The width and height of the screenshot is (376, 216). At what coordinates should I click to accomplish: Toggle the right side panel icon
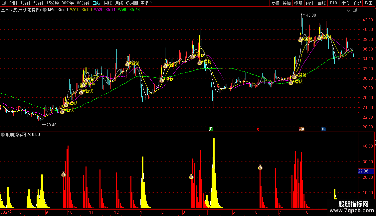355,10
